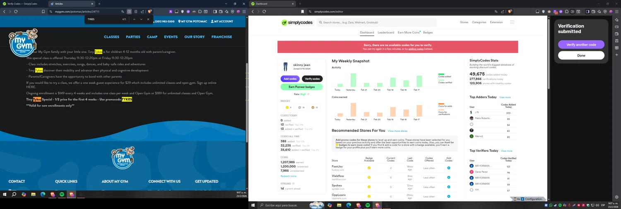Go to previous find result for TYKES
Image resolution: width=621 pixels, height=209 pixels.
point(134,19)
